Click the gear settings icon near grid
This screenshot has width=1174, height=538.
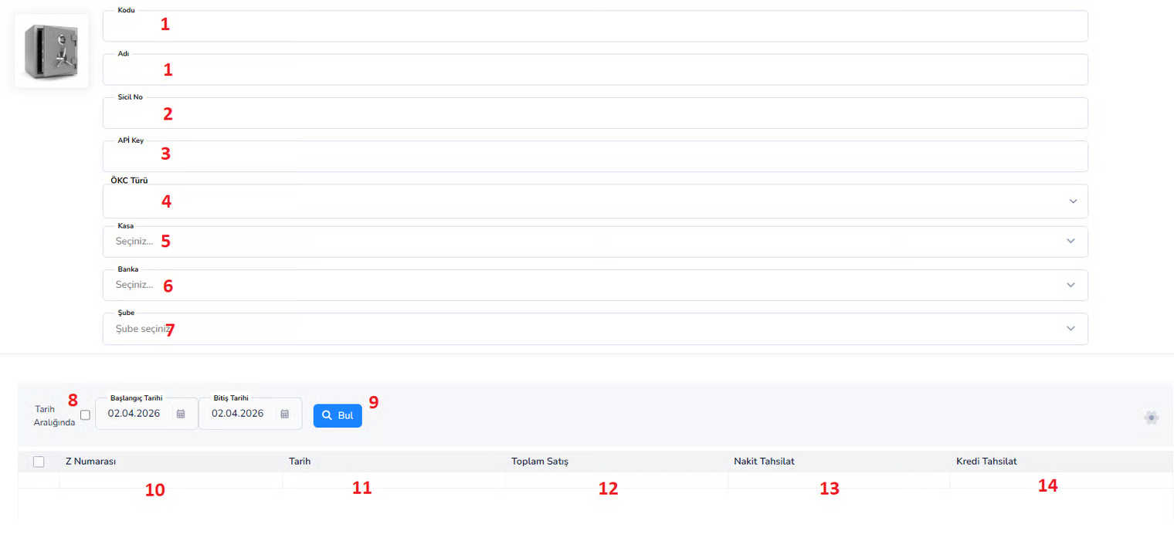point(1152,418)
